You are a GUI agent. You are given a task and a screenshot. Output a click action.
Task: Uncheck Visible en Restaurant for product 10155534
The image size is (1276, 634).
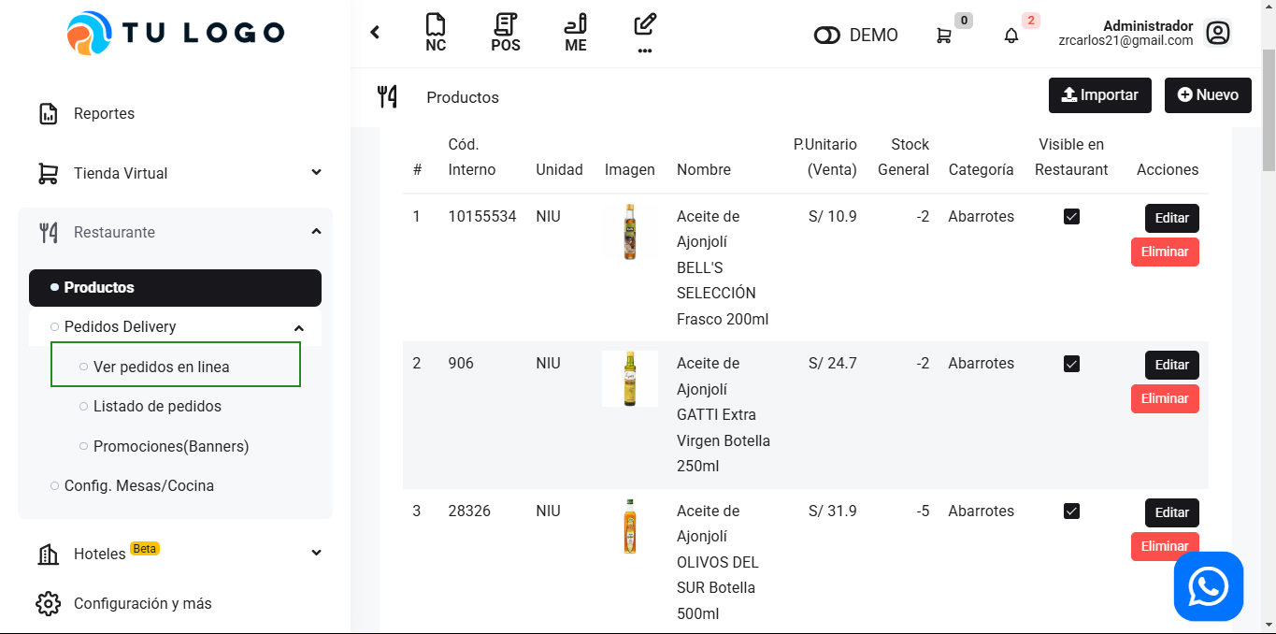1071,217
